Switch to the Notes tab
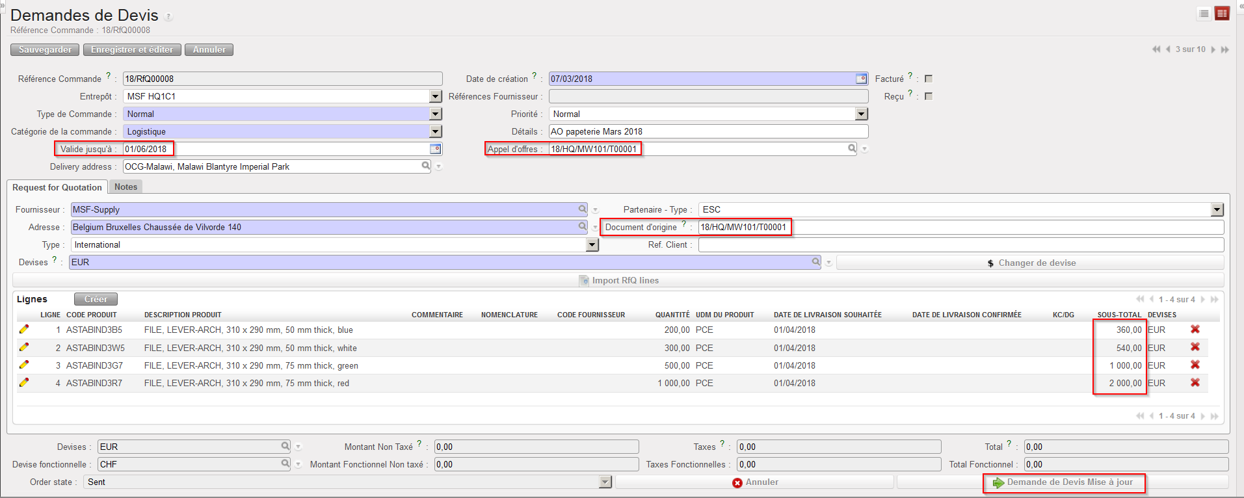This screenshot has width=1244, height=498. point(126,187)
